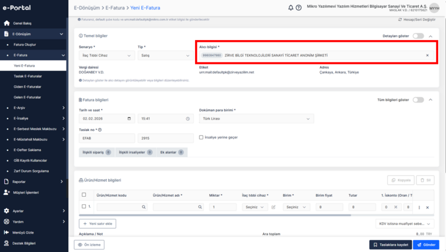Open row 1 more options menu

(419, 207)
